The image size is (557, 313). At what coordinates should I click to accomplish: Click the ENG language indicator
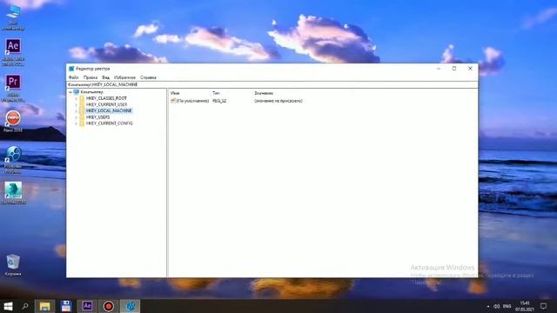click(x=507, y=306)
